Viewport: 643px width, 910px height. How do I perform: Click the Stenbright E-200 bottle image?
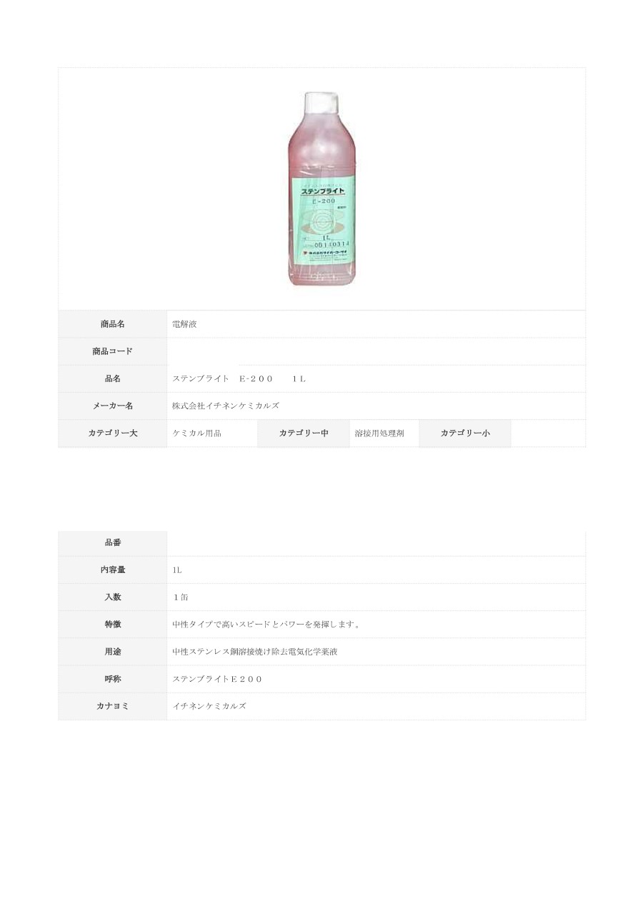(321, 190)
